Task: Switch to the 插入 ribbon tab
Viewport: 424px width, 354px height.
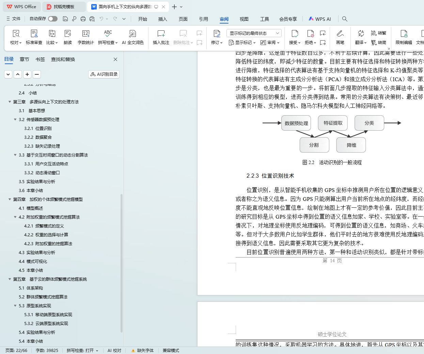Action: pos(163,19)
